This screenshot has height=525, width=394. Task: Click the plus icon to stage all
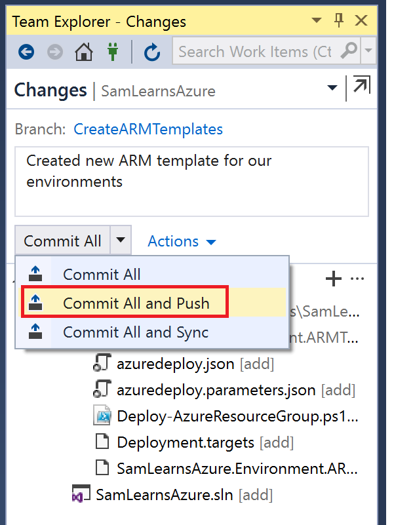334,279
